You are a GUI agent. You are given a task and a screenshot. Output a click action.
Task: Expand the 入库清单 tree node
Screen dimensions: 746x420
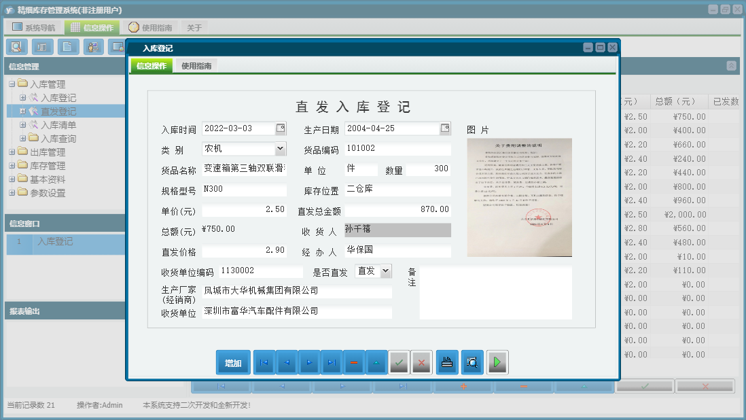[x=22, y=124]
